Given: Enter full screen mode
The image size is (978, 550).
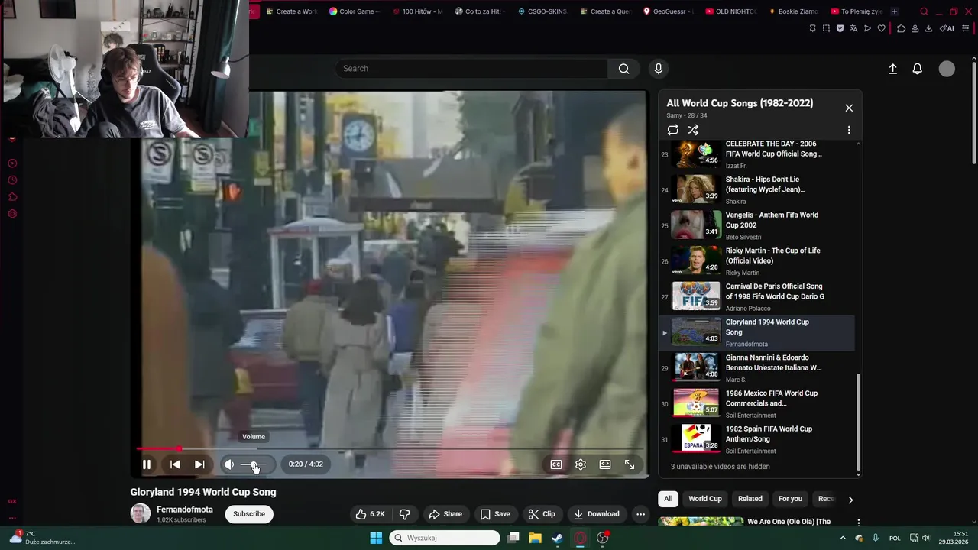Looking at the screenshot, I should point(630,464).
